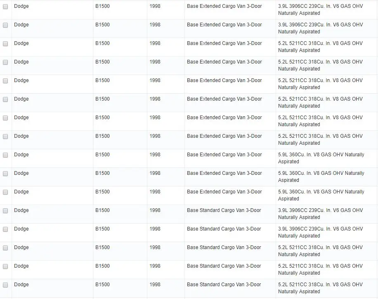Viewport: 378px width, 299px height.
Task: Tick the checkbox of the first Extended Cargo 3.9L V6 row
Action: [x=5, y=7]
